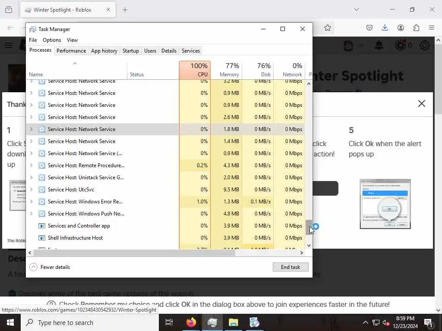Expand Service Host: Network Service 1.4 MB row
442x331 pixels.
point(31,141)
